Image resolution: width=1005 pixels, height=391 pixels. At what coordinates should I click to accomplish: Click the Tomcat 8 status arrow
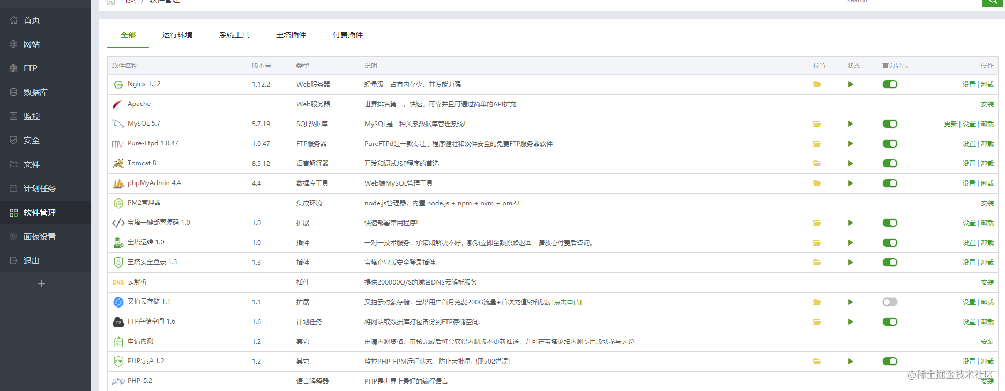(x=851, y=164)
